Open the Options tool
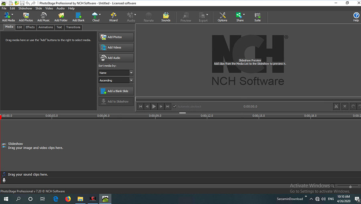The height and width of the screenshot is (204, 361). pyautogui.click(x=222, y=17)
